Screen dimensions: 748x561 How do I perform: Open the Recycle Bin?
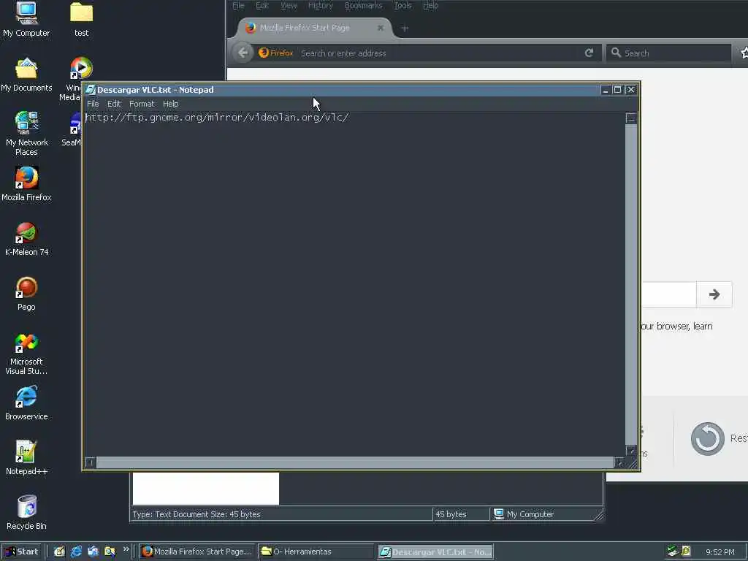point(26,513)
